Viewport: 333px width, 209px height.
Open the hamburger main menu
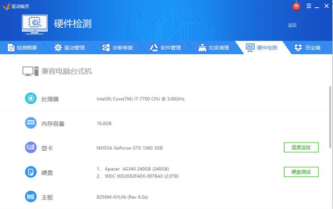pyautogui.click(x=309, y=6)
